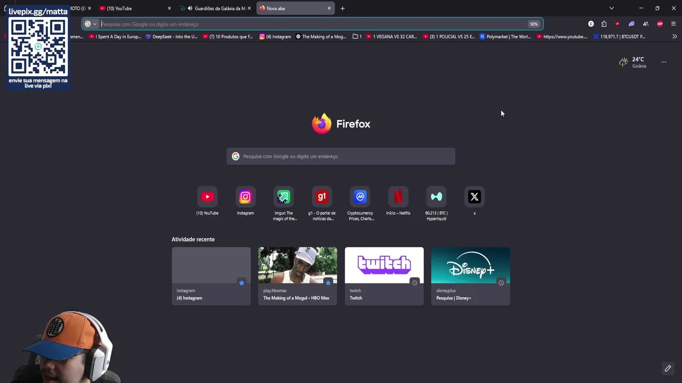Click the history clock on the Twitch card
682x383 pixels.
click(x=415, y=282)
